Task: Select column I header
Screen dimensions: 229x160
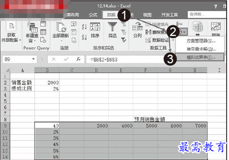Action: click(219, 71)
